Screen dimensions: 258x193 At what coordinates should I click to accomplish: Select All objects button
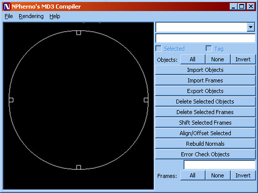point(192,59)
